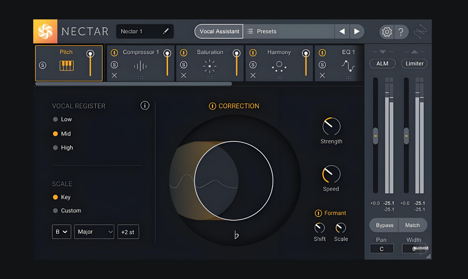Solo the Compressor 1 module
Screen dimensions: 468x279
(x=114, y=65)
